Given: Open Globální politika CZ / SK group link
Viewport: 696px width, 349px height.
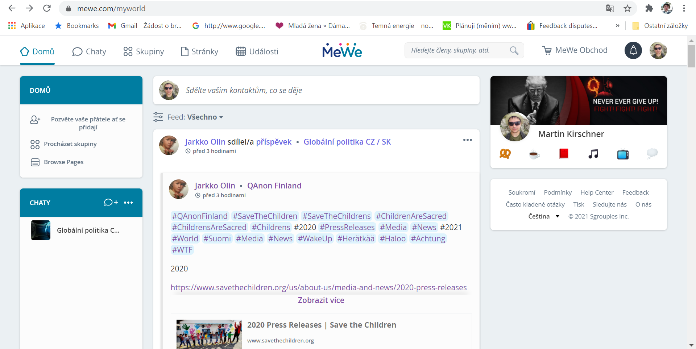Looking at the screenshot, I should click(x=347, y=142).
